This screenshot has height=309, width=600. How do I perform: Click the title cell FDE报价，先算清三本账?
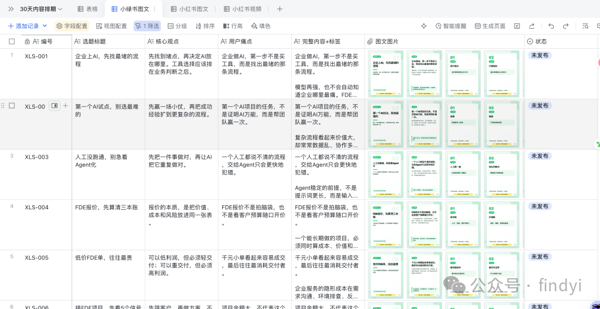(x=109, y=225)
